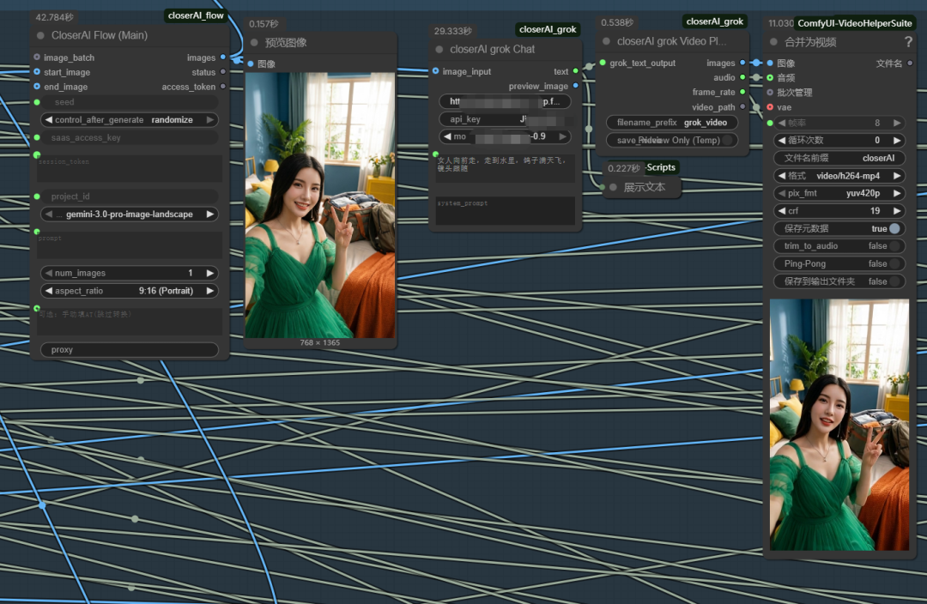
Task: Open help question mark on 合并为视频 node
Action: pos(908,42)
